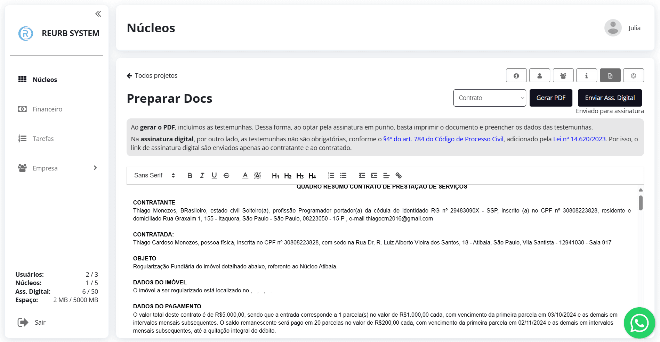Click Enviado para assinatura status text
This screenshot has height=342, width=660.
point(610,111)
